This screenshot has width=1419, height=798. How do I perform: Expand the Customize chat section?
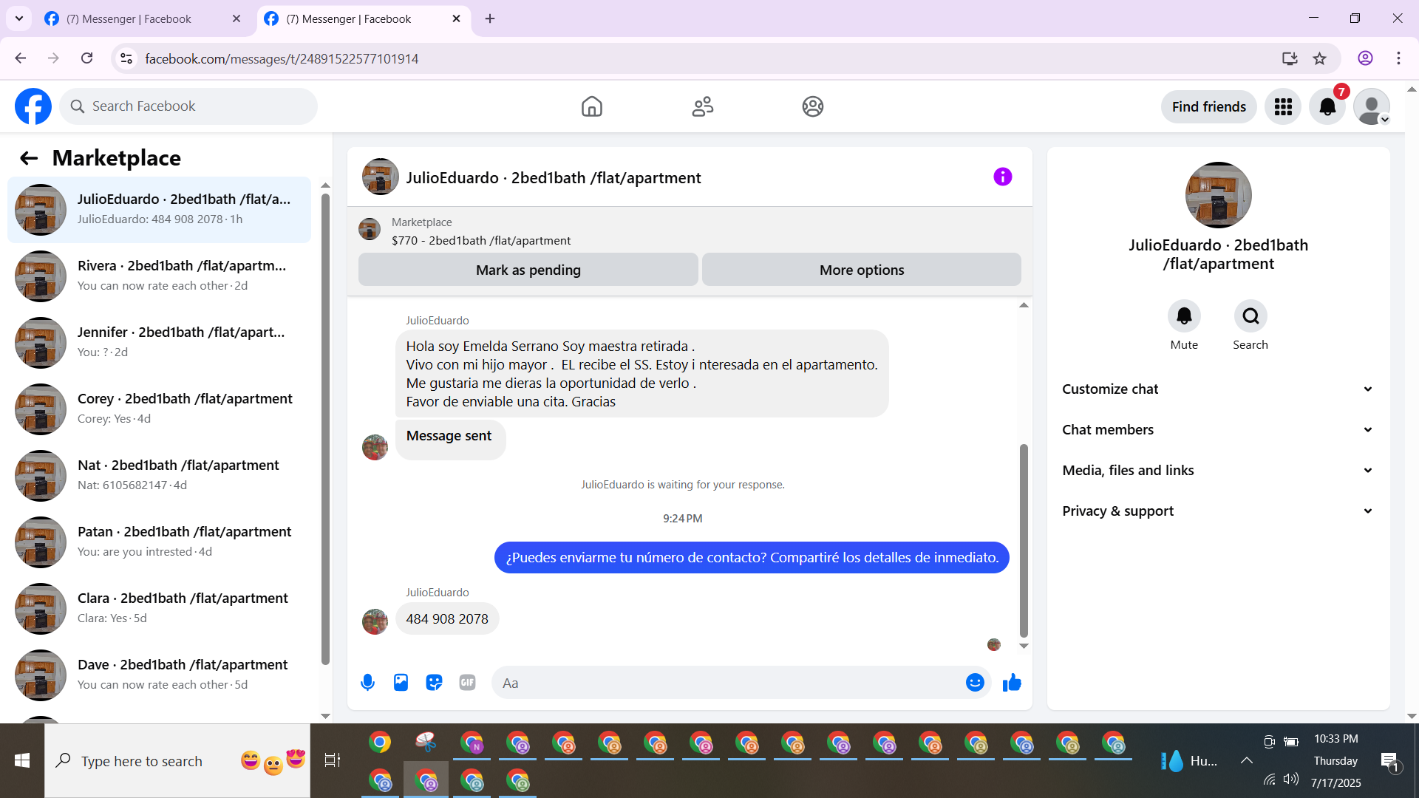1218,389
